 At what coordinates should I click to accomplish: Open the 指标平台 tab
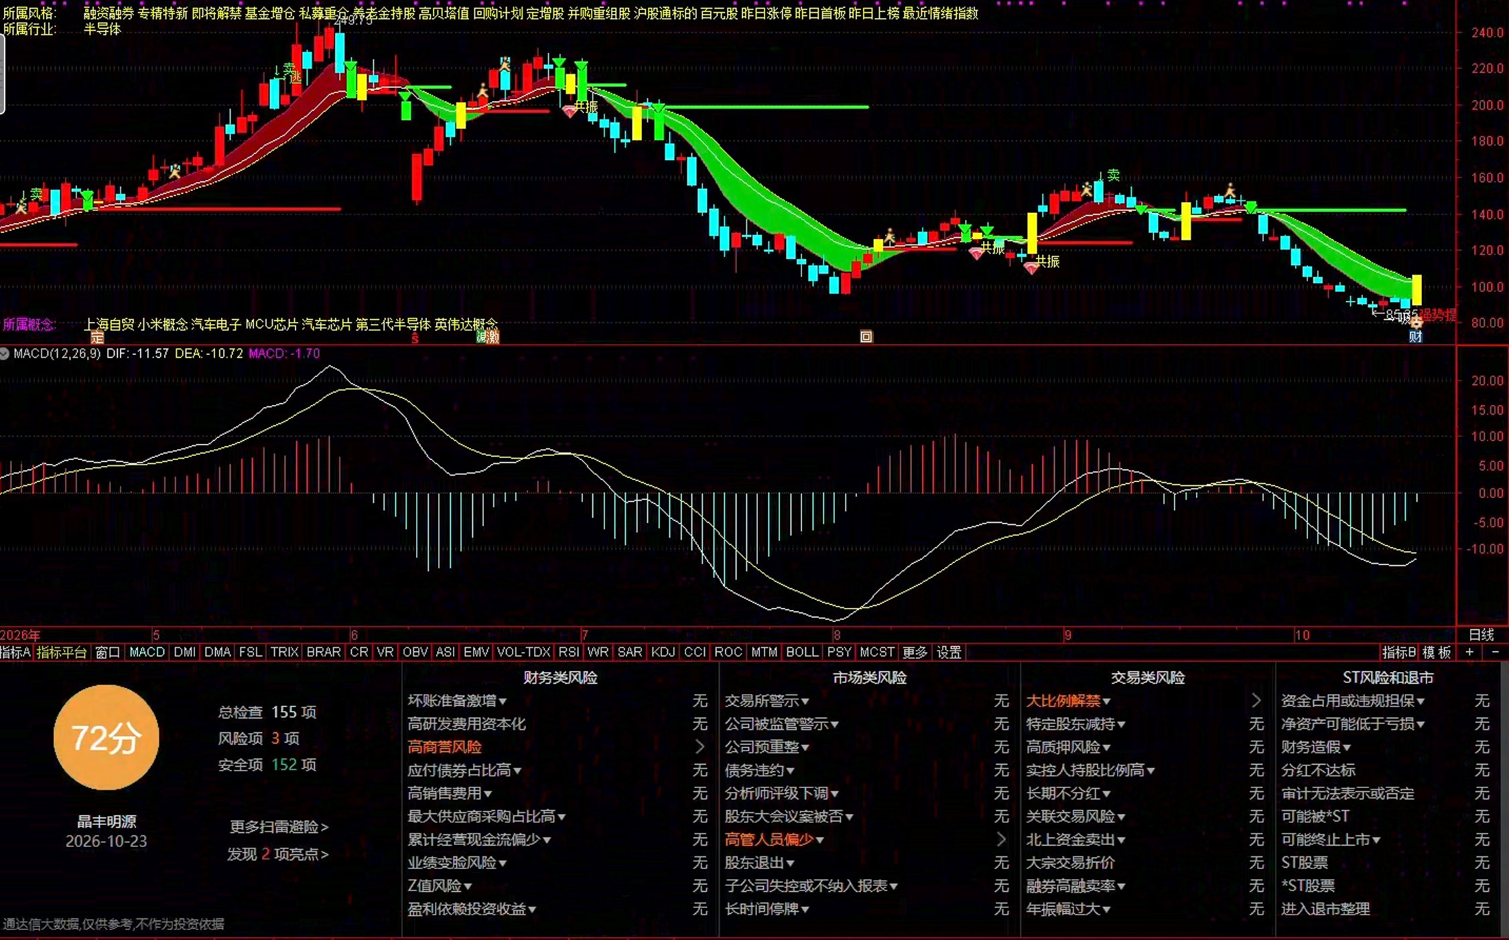coord(62,652)
